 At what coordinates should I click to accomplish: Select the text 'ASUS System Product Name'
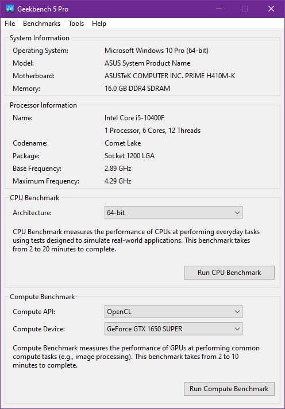coord(148,63)
